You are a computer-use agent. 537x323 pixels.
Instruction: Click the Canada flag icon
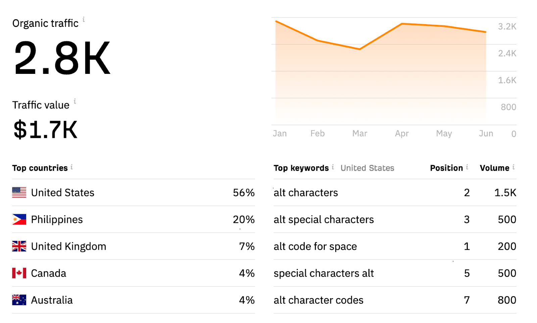pos(19,273)
